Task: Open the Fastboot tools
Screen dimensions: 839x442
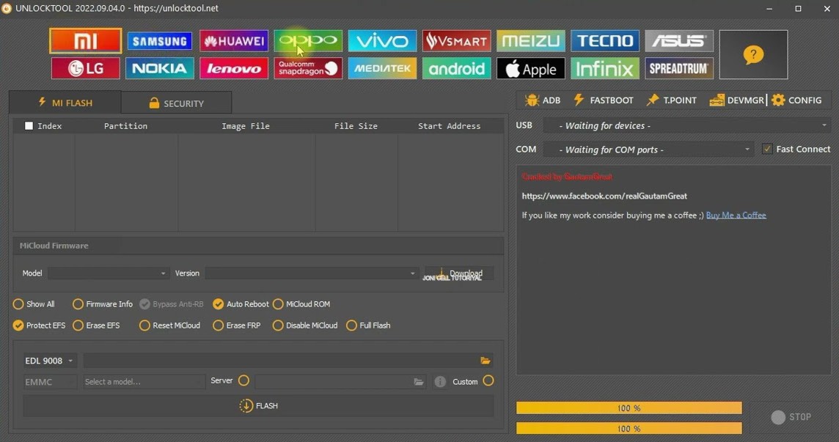Action: coord(603,100)
